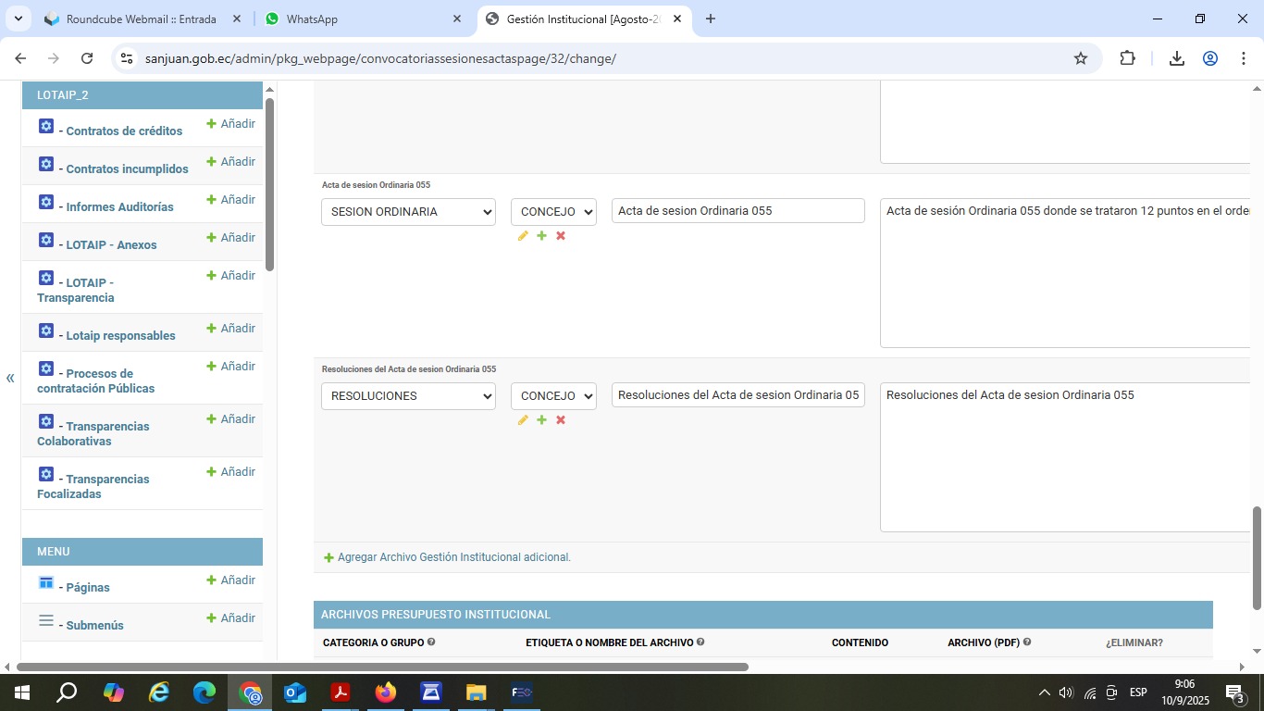Switch to Roundcube Webmail tab
This screenshot has height=711, width=1264.
(x=141, y=19)
